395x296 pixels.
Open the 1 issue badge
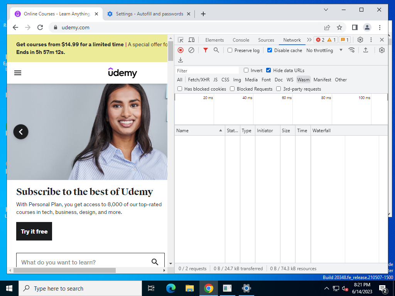point(344,40)
